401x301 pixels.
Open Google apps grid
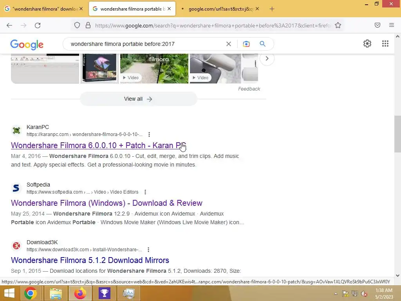(385, 44)
